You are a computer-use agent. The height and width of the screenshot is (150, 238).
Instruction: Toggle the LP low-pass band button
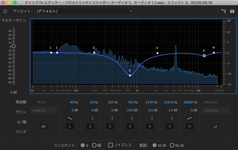tap(215, 126)
